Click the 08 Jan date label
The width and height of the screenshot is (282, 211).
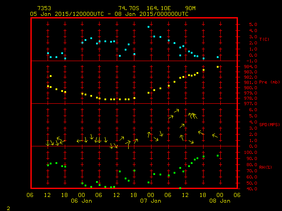pos(220,201)
